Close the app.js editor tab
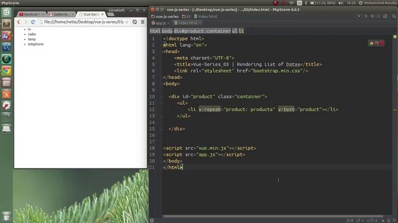Viewport: 398px width, 223px height. coord(169,23)
